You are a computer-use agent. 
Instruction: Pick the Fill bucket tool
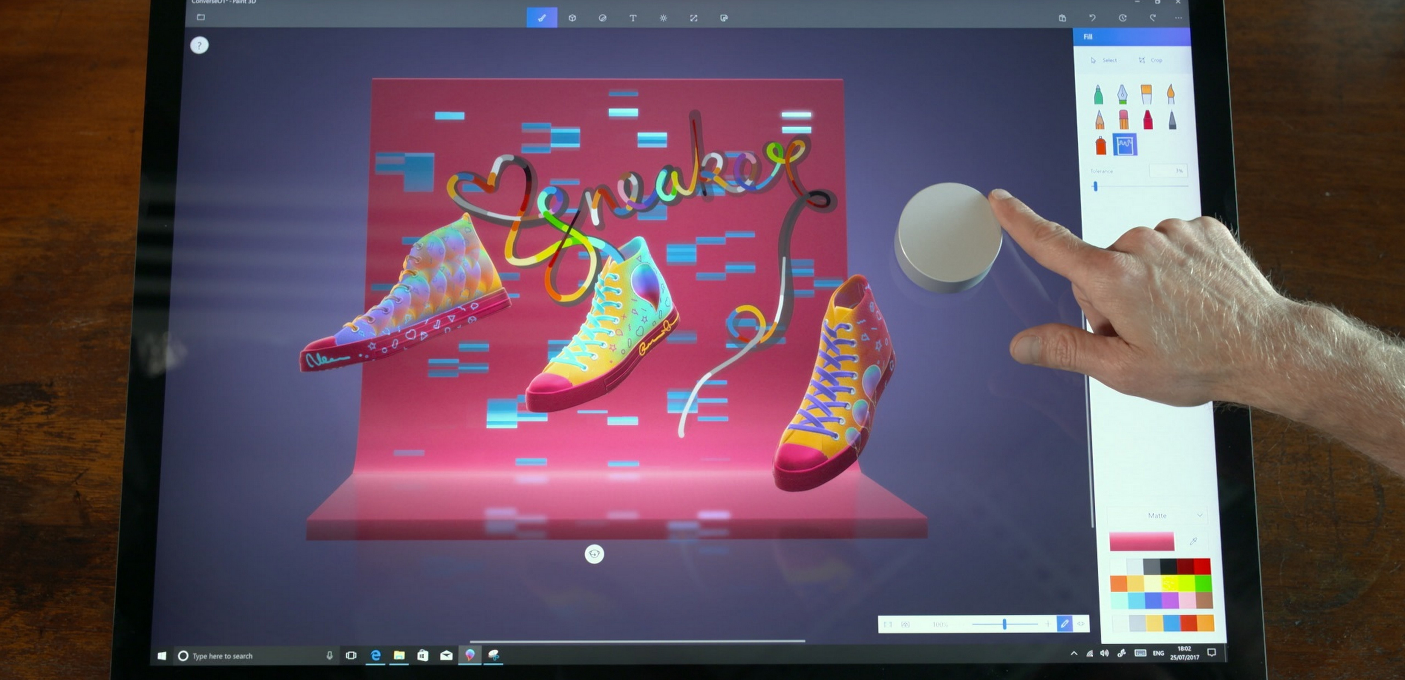pyautogui.click(x=1125, y=144)
